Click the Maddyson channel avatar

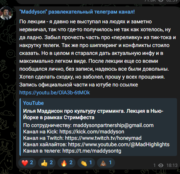6,13
